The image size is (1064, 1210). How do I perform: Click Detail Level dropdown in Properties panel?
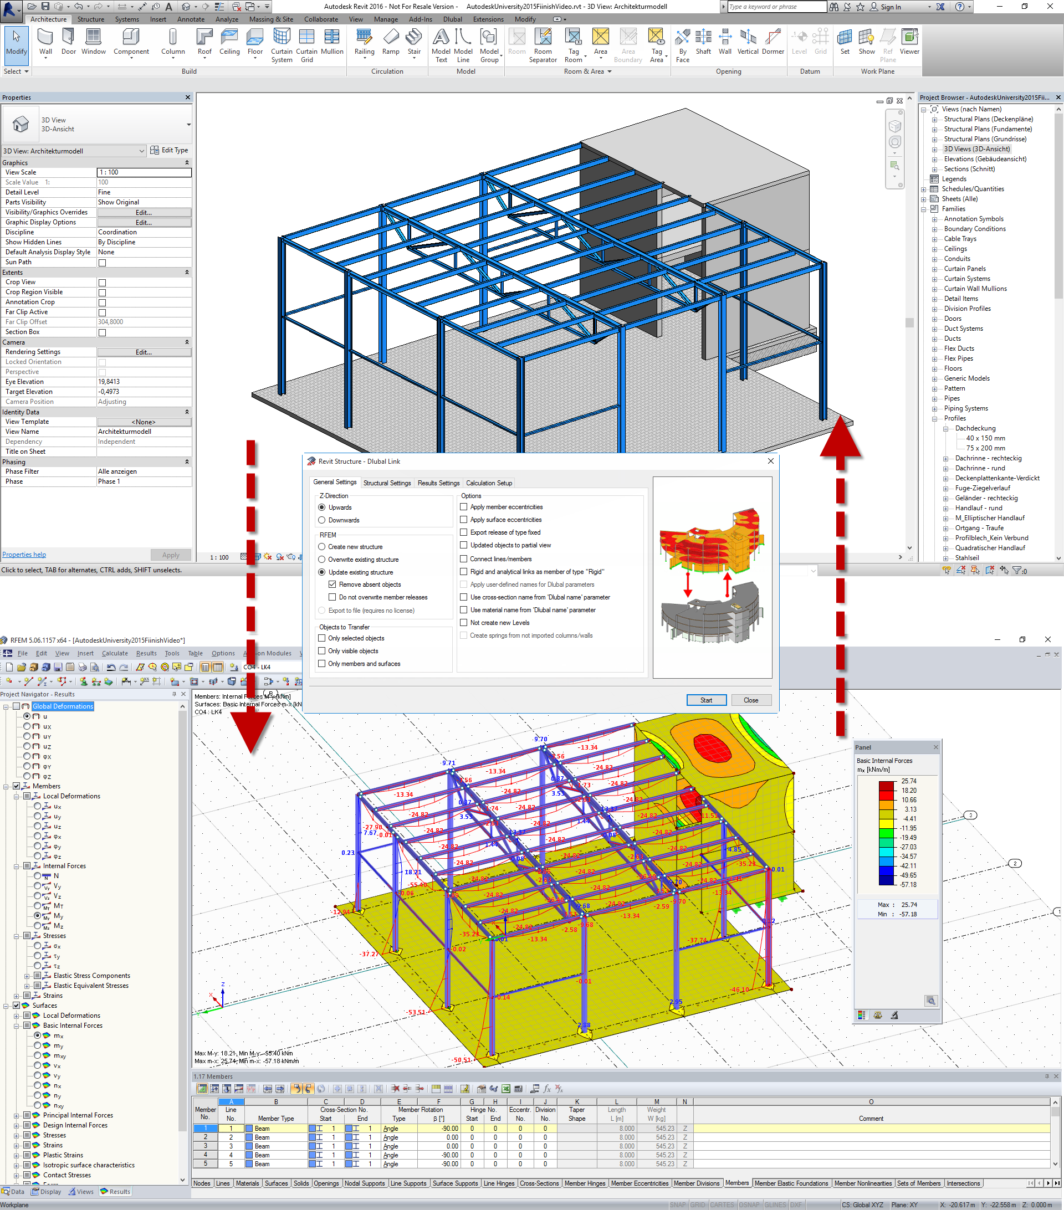pyautogui.click(x=144, y=189)
